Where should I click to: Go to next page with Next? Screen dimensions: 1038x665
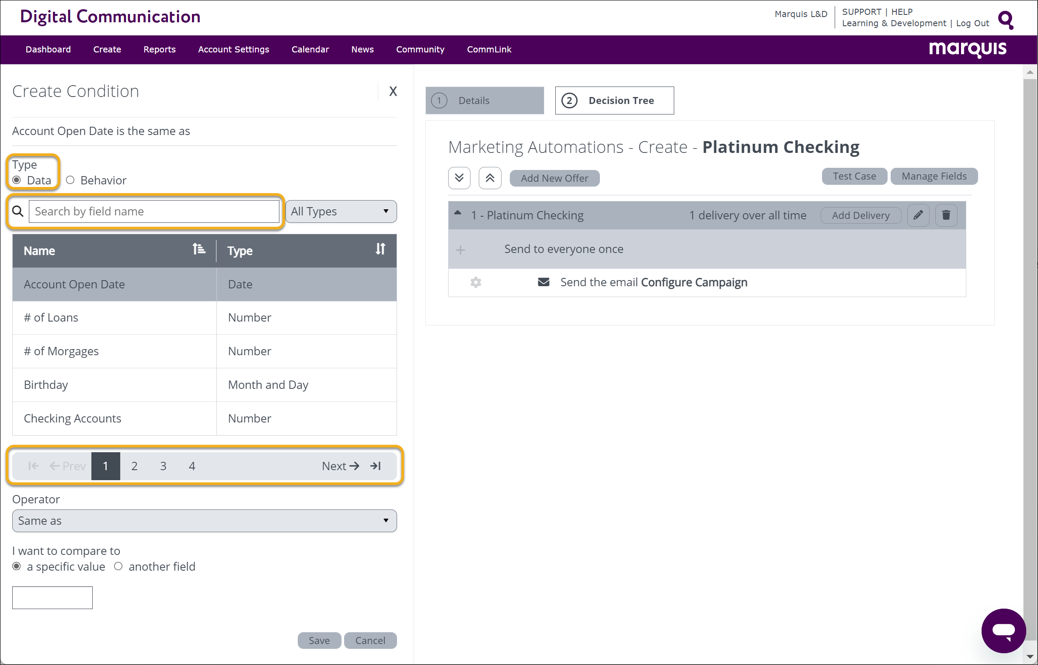pos(340,466)
